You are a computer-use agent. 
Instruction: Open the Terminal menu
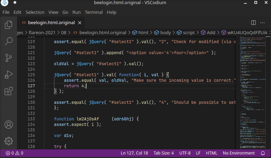tap(94, 12)
